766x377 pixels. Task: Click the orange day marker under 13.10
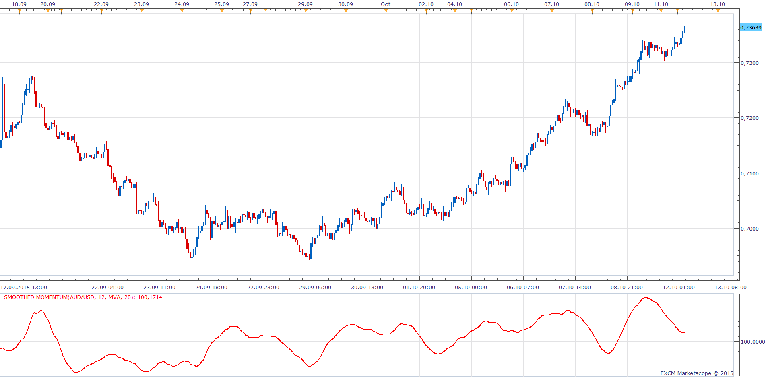718,11
